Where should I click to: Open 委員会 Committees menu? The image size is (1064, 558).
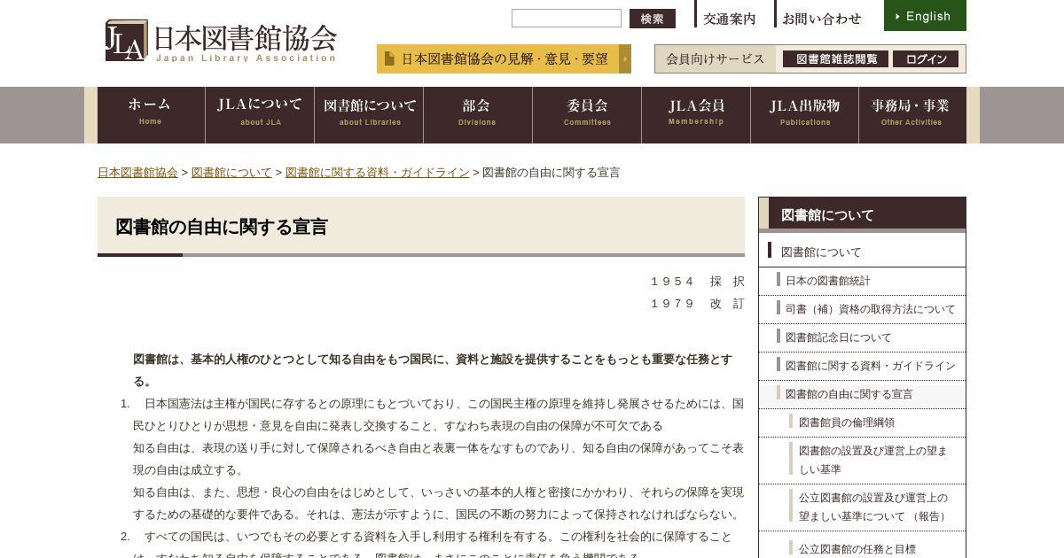(587, 115)
